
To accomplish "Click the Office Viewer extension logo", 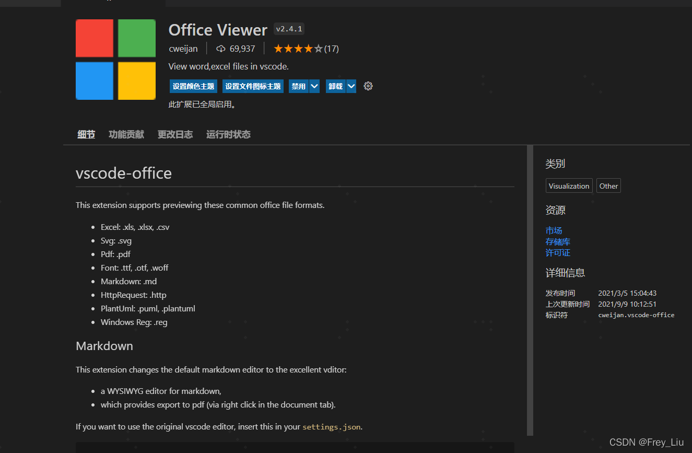I will click(x=115, y=60).
